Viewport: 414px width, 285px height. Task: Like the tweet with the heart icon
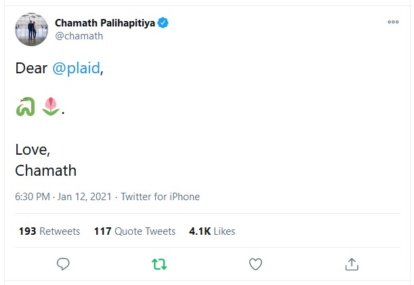255,263
